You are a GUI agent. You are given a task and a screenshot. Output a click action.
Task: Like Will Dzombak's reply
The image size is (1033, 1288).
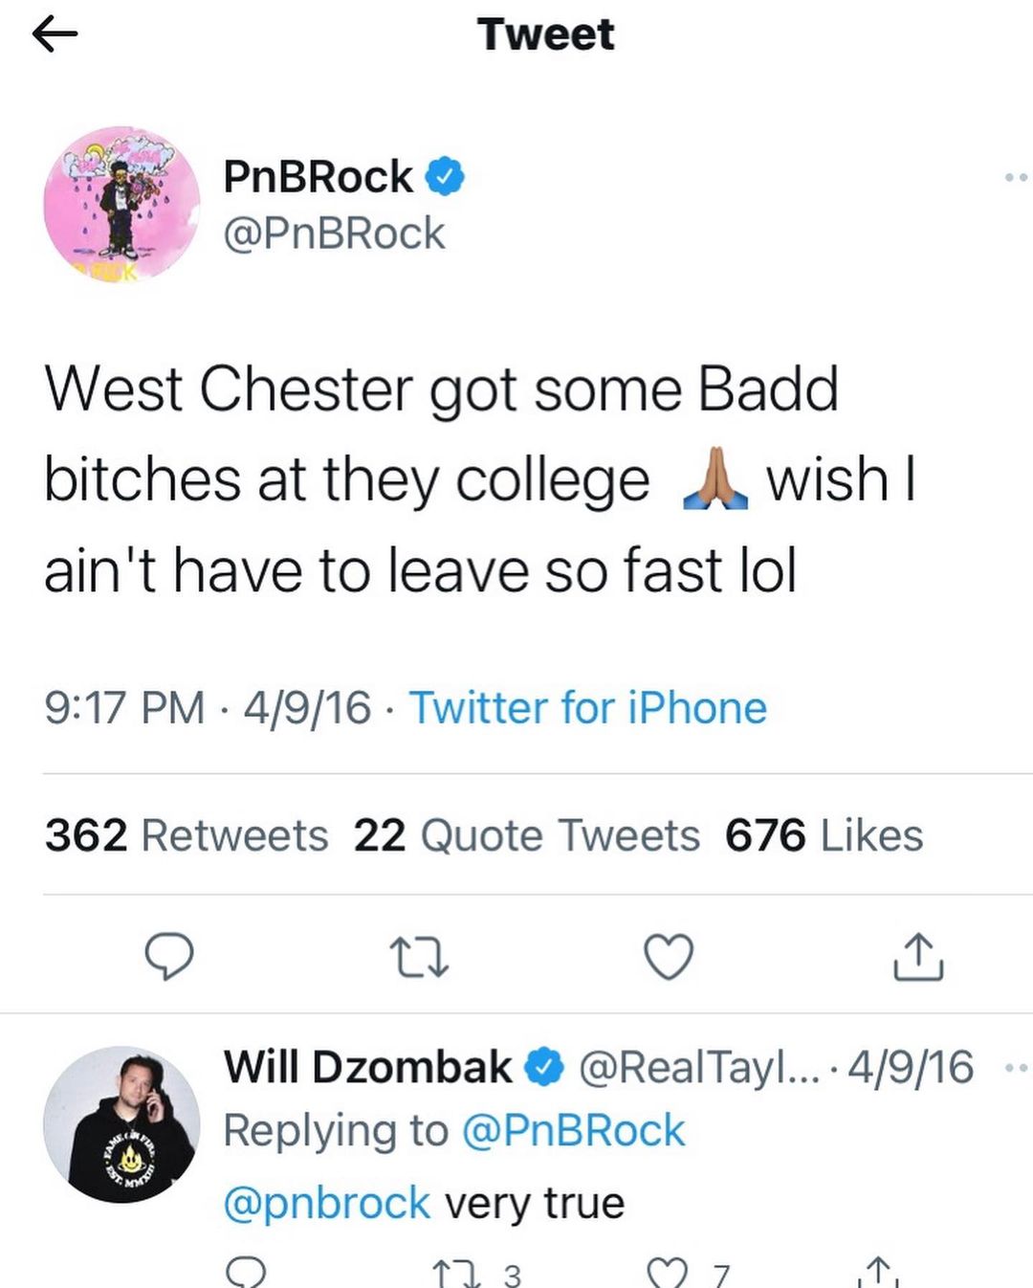(x=668, y=1274)
